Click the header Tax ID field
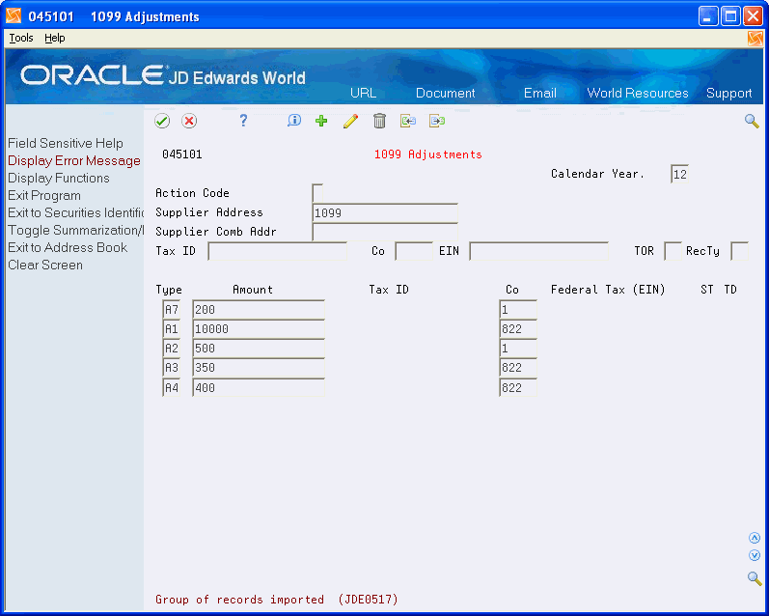Image resolution: width=769 pixels, height=616 pixels. 278,251
